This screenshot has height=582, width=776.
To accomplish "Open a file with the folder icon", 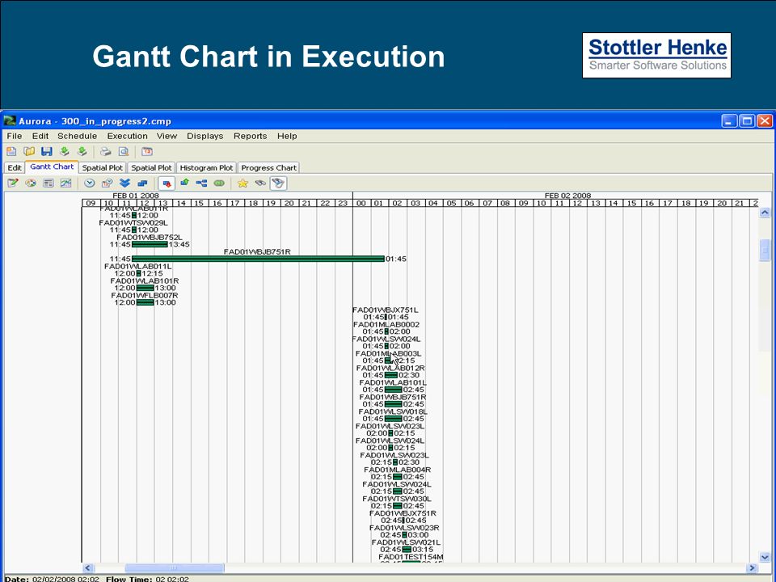I will (x=29, y=151).
